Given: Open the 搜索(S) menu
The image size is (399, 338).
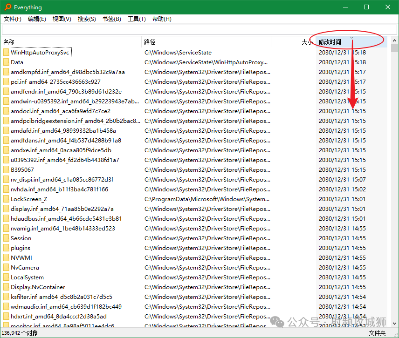Looking at the screenshot, I should tap(87, 19).
